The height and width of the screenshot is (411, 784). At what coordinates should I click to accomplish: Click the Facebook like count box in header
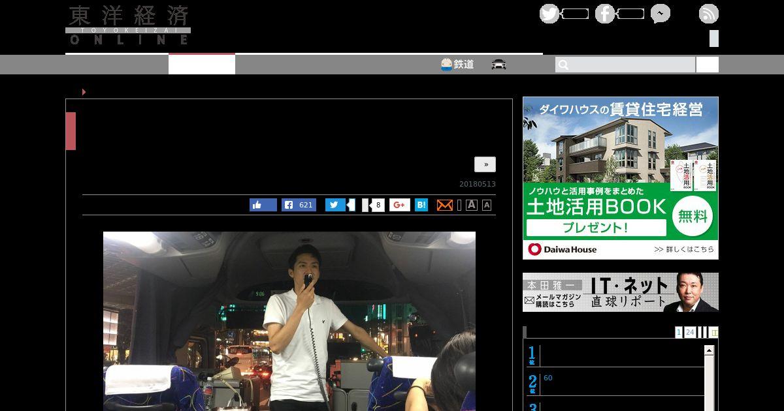pyautogui.click(x=630, y=14)
